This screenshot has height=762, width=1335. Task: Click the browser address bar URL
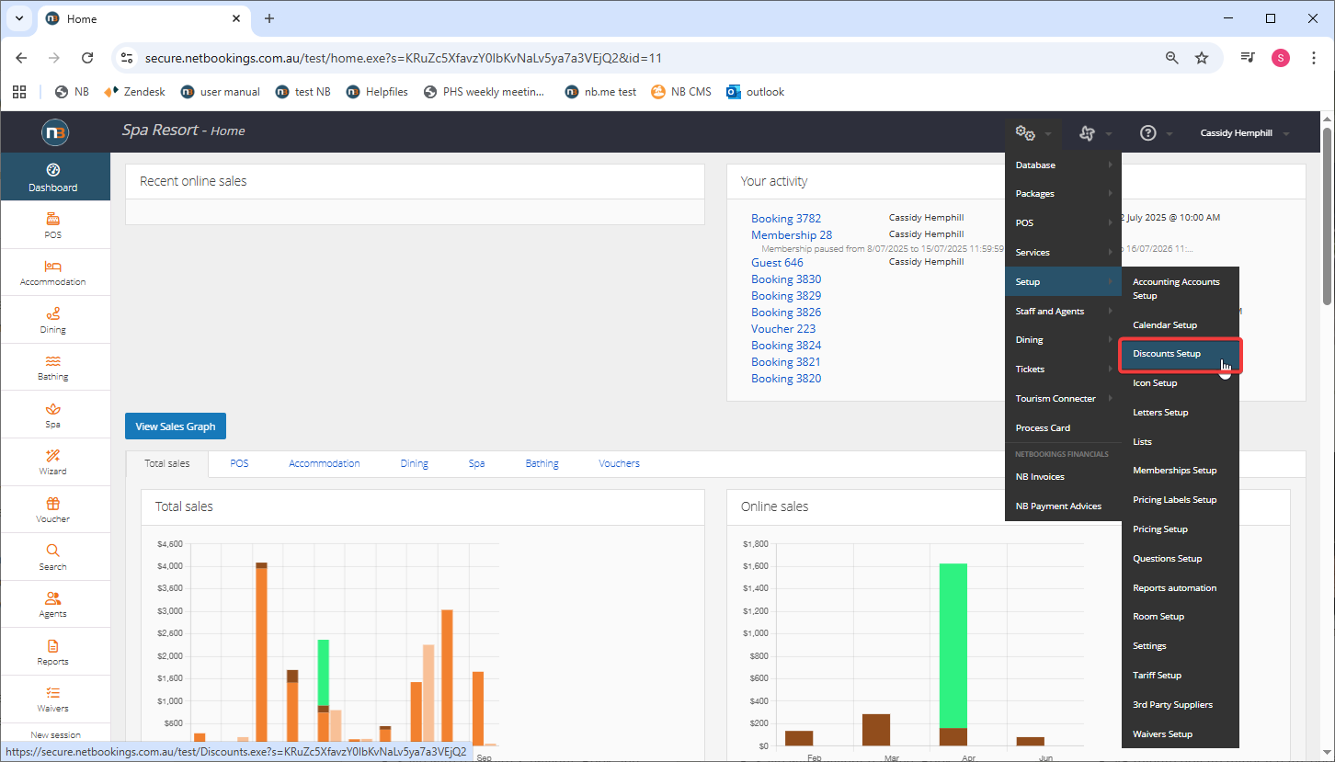(x=403, y=58)
